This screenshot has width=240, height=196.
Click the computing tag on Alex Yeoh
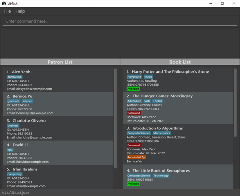pos(15,77)
